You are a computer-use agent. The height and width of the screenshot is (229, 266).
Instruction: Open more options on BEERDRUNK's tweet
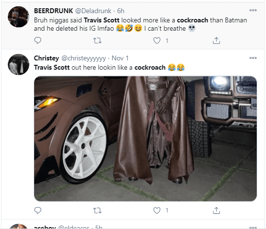click(253, 10)
